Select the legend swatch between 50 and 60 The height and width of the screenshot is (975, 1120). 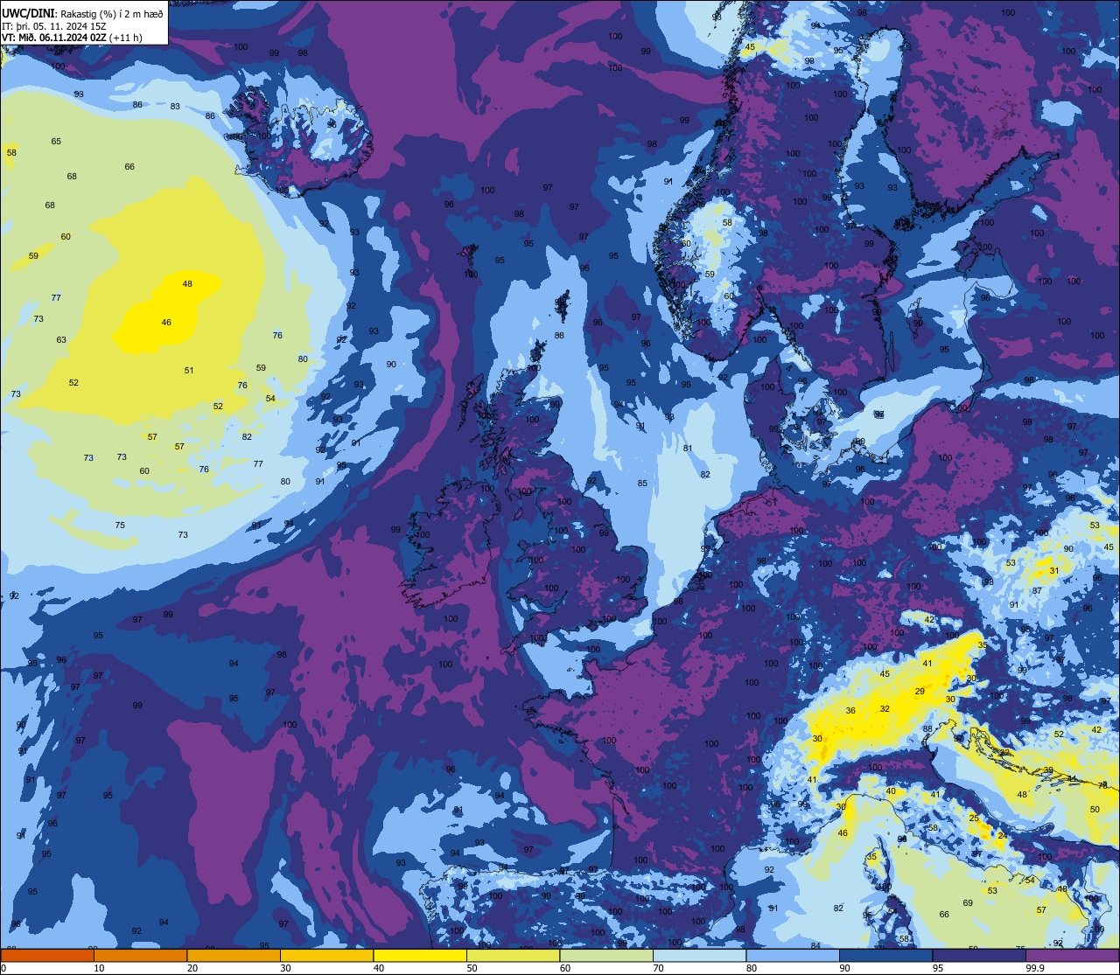pos(513,956)
